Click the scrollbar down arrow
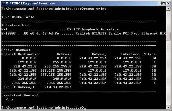This screenshot has height=111, width=172. tap(168, 107)
